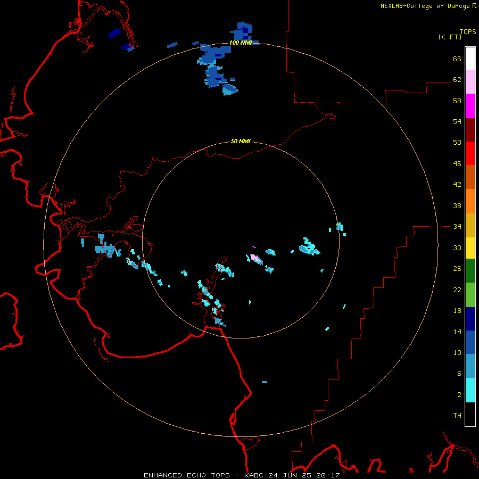The height and width of the screenshot is (479, 479).
Task: Click the legend value "46"
Action: [457, 163]
